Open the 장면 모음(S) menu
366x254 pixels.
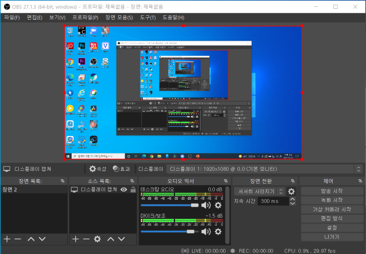pyautogui.click(x=119, y=18)
